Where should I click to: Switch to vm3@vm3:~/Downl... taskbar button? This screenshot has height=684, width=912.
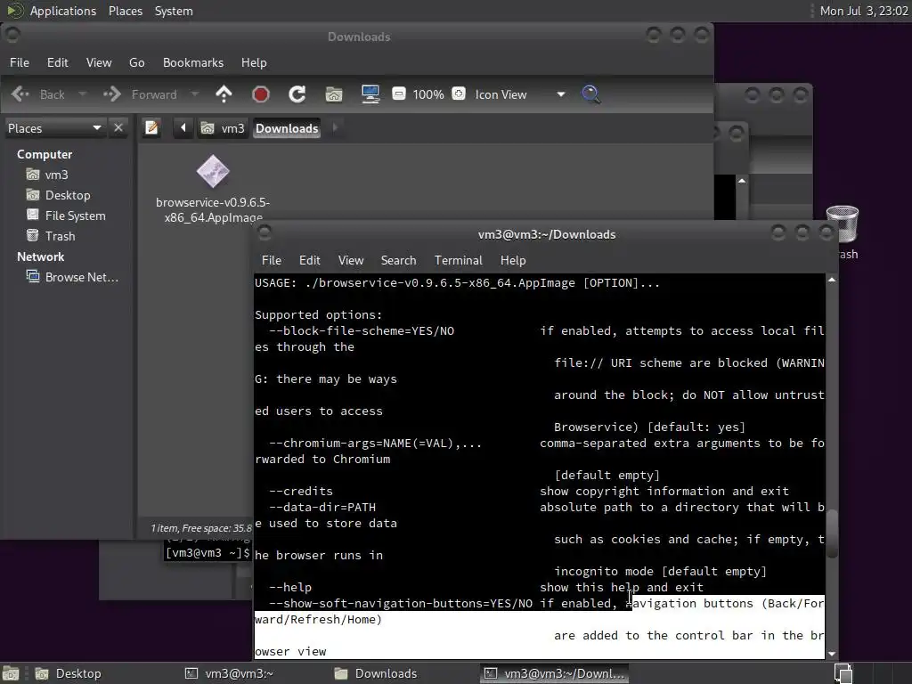(x=554, y=673)
